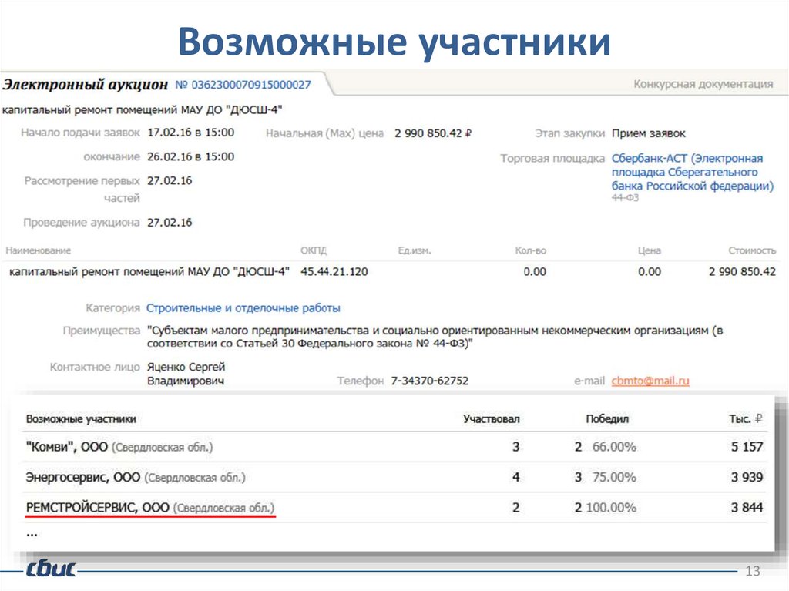Click the end date 26.02.16 в 15:00

click(x=191, y=156)
